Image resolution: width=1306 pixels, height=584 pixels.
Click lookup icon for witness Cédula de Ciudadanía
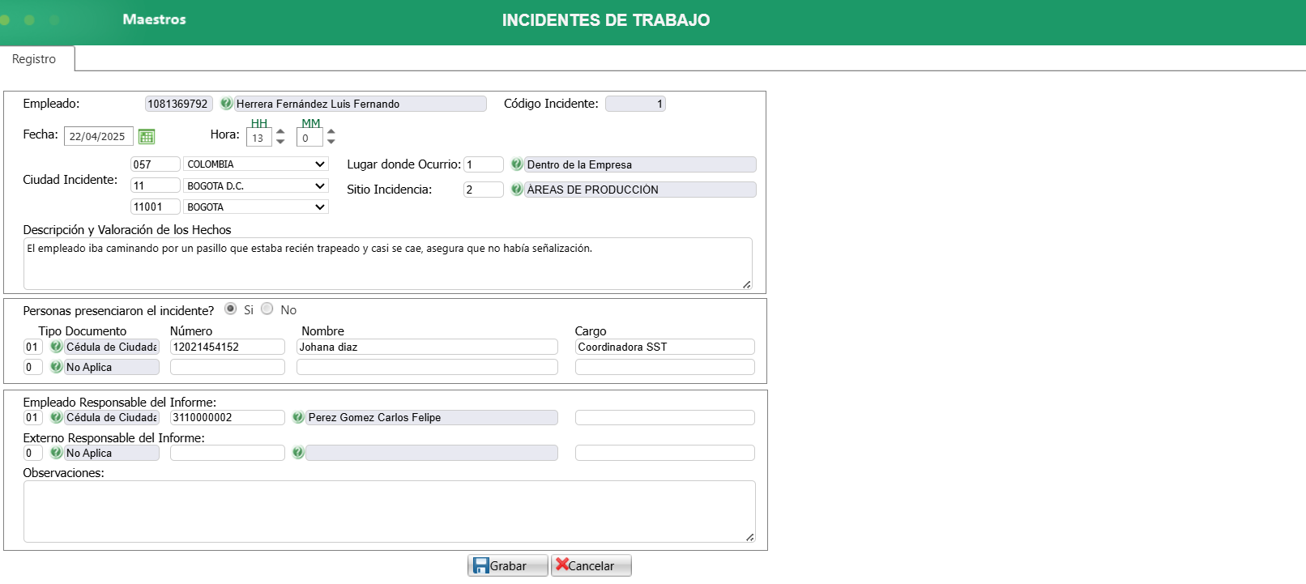56,347
